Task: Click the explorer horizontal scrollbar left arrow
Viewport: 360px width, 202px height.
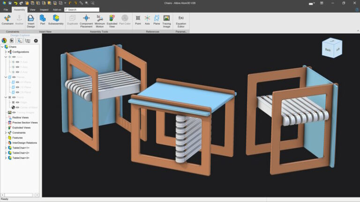Action: pos(2,195)
